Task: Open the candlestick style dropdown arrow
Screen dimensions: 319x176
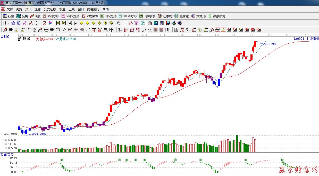Action: point(40,23)
